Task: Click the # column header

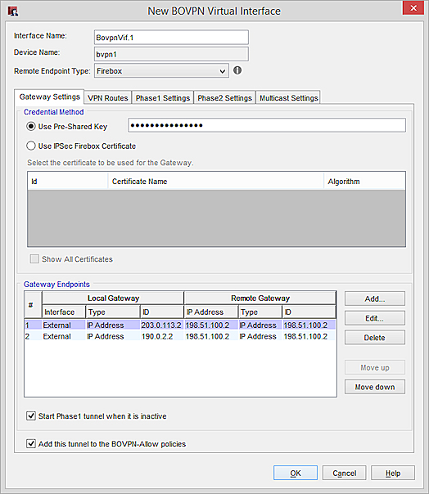Action: (x=33, y=304)
